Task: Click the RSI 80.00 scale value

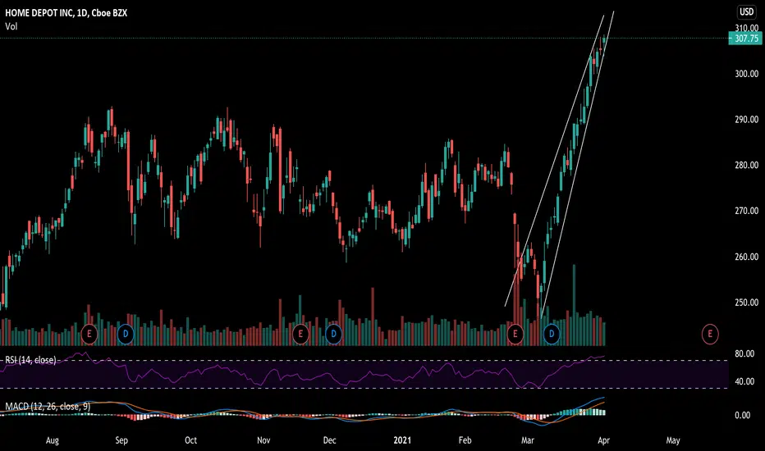Action: coord(744,353)
